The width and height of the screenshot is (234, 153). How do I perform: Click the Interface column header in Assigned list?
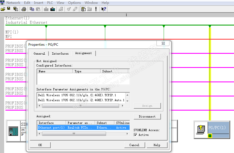tap(51, 123)
